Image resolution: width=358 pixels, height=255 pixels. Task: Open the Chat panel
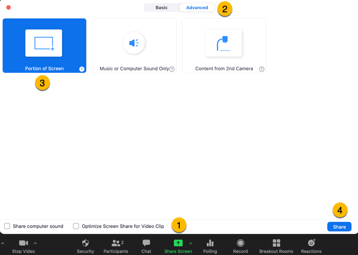[x=146, y=243]
